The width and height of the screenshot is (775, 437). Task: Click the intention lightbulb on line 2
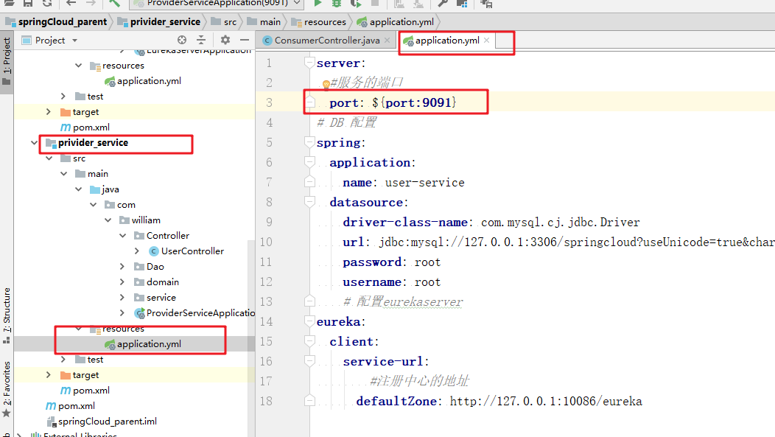coord(326,85)
